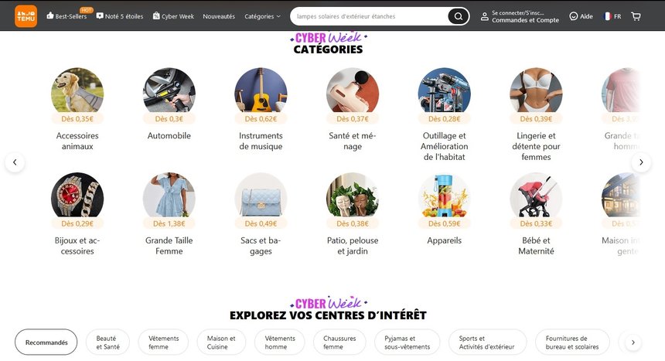
Task: Expand the Catégories dropdown
Action: (262, 16)
